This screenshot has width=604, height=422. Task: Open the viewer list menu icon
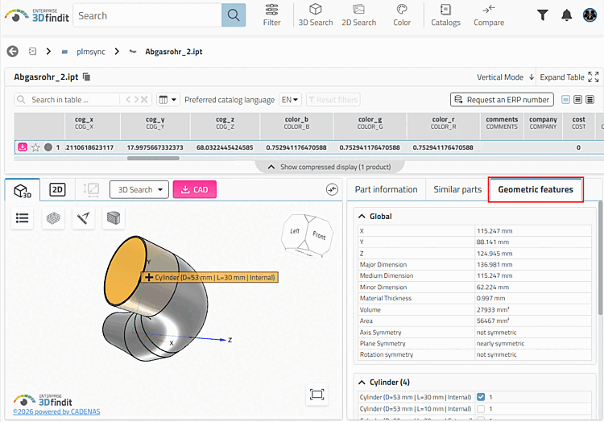coord(22,218)
